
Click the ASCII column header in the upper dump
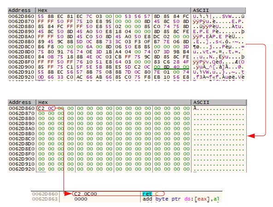click(218, 11)
